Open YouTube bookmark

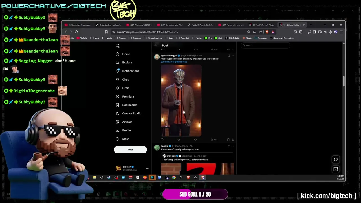click(82, 38)
